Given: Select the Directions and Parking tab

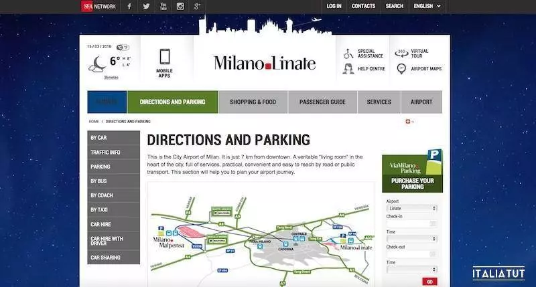Looking at the screenshot, I should [173, 102].
